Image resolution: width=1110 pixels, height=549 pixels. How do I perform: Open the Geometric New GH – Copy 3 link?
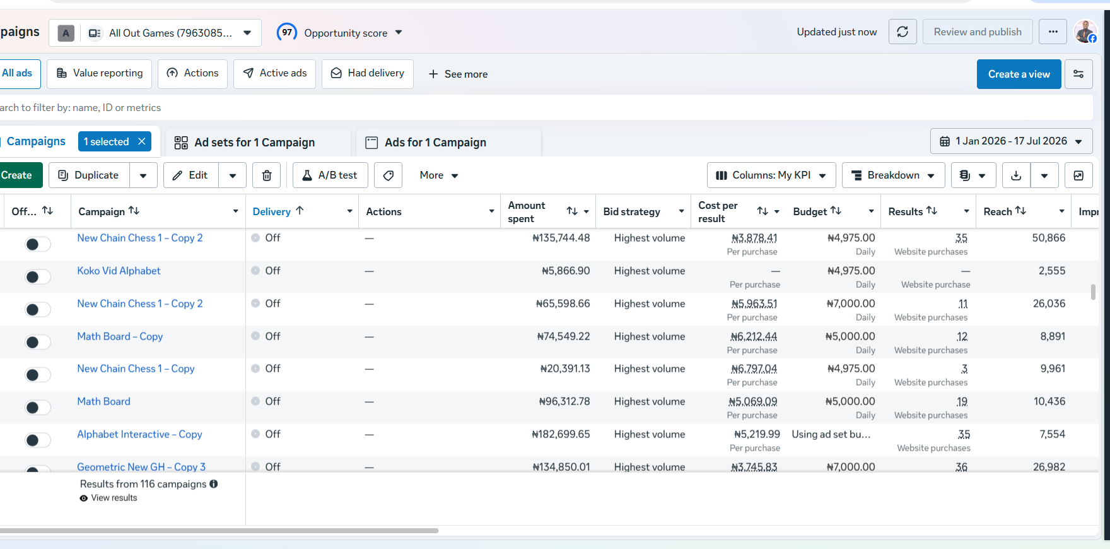click(x=141, y=467)
